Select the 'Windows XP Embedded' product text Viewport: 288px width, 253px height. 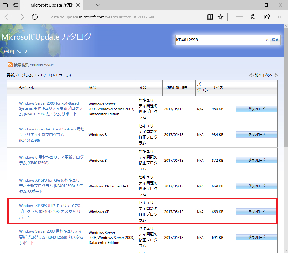coord(108,186)
